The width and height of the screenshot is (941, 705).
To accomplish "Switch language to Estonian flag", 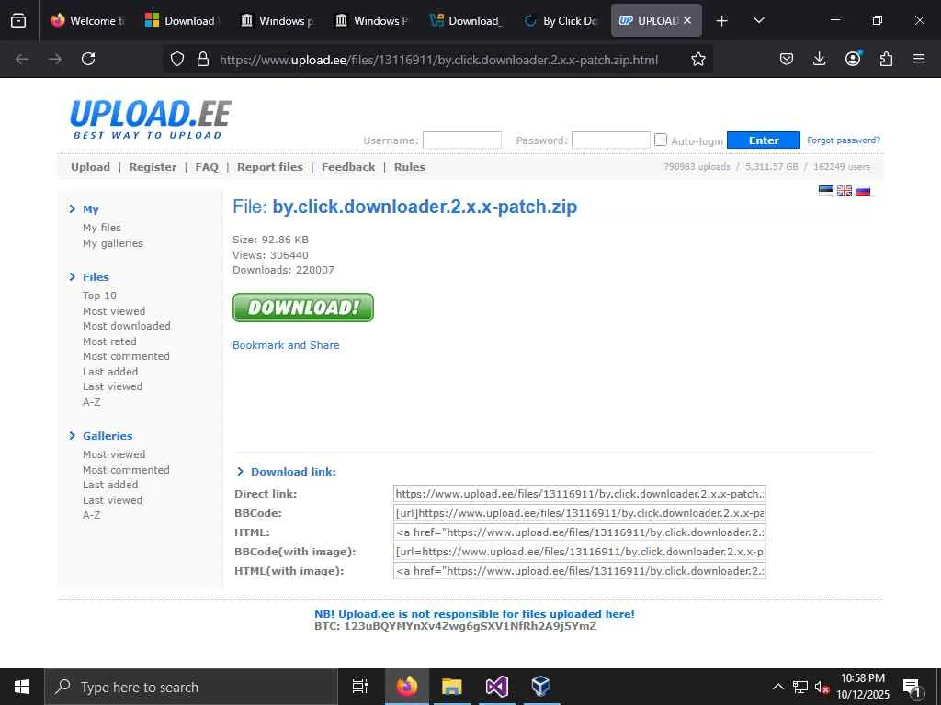I will click(x=826, y=191).
